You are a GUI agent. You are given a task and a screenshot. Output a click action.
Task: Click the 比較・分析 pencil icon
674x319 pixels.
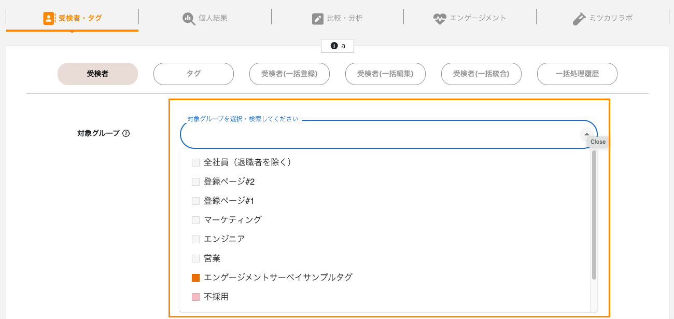coord(317,19)
